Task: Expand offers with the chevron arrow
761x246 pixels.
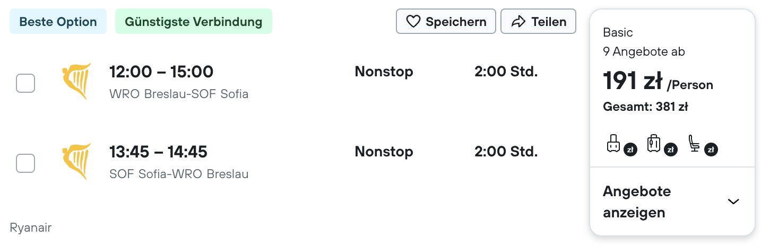Action: pyautogui.click(x=733, y=201)
